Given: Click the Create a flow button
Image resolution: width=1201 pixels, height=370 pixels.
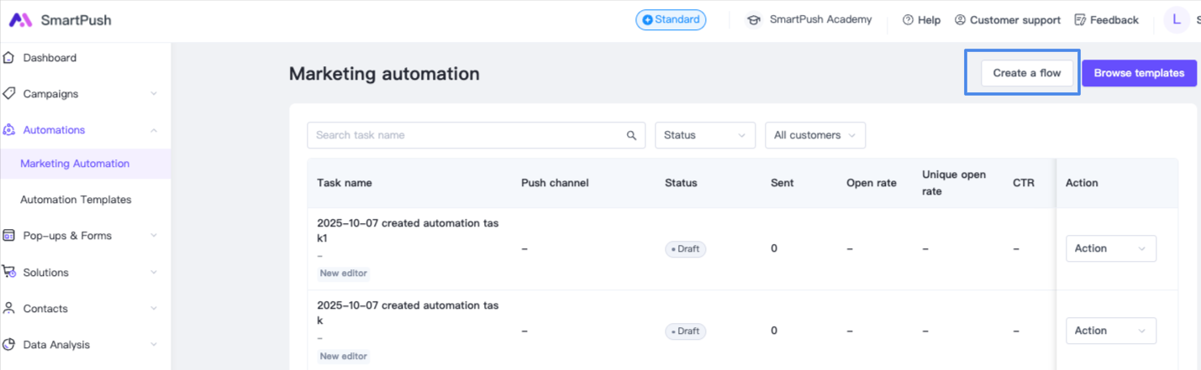Looking at the screenshot, I should coord(1026,73).
